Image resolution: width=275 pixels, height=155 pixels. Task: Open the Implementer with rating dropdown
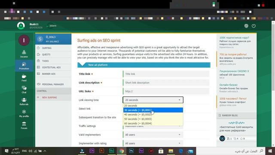[153, 143]
